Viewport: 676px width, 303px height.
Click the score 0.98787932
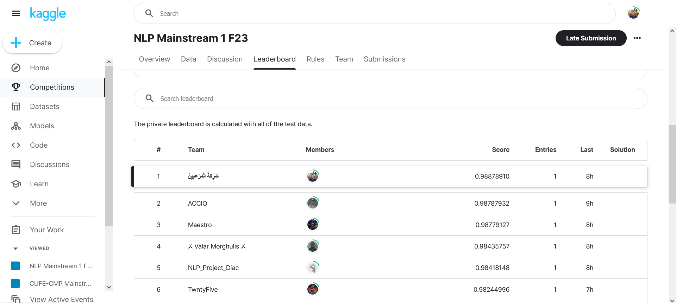(492, 203)
